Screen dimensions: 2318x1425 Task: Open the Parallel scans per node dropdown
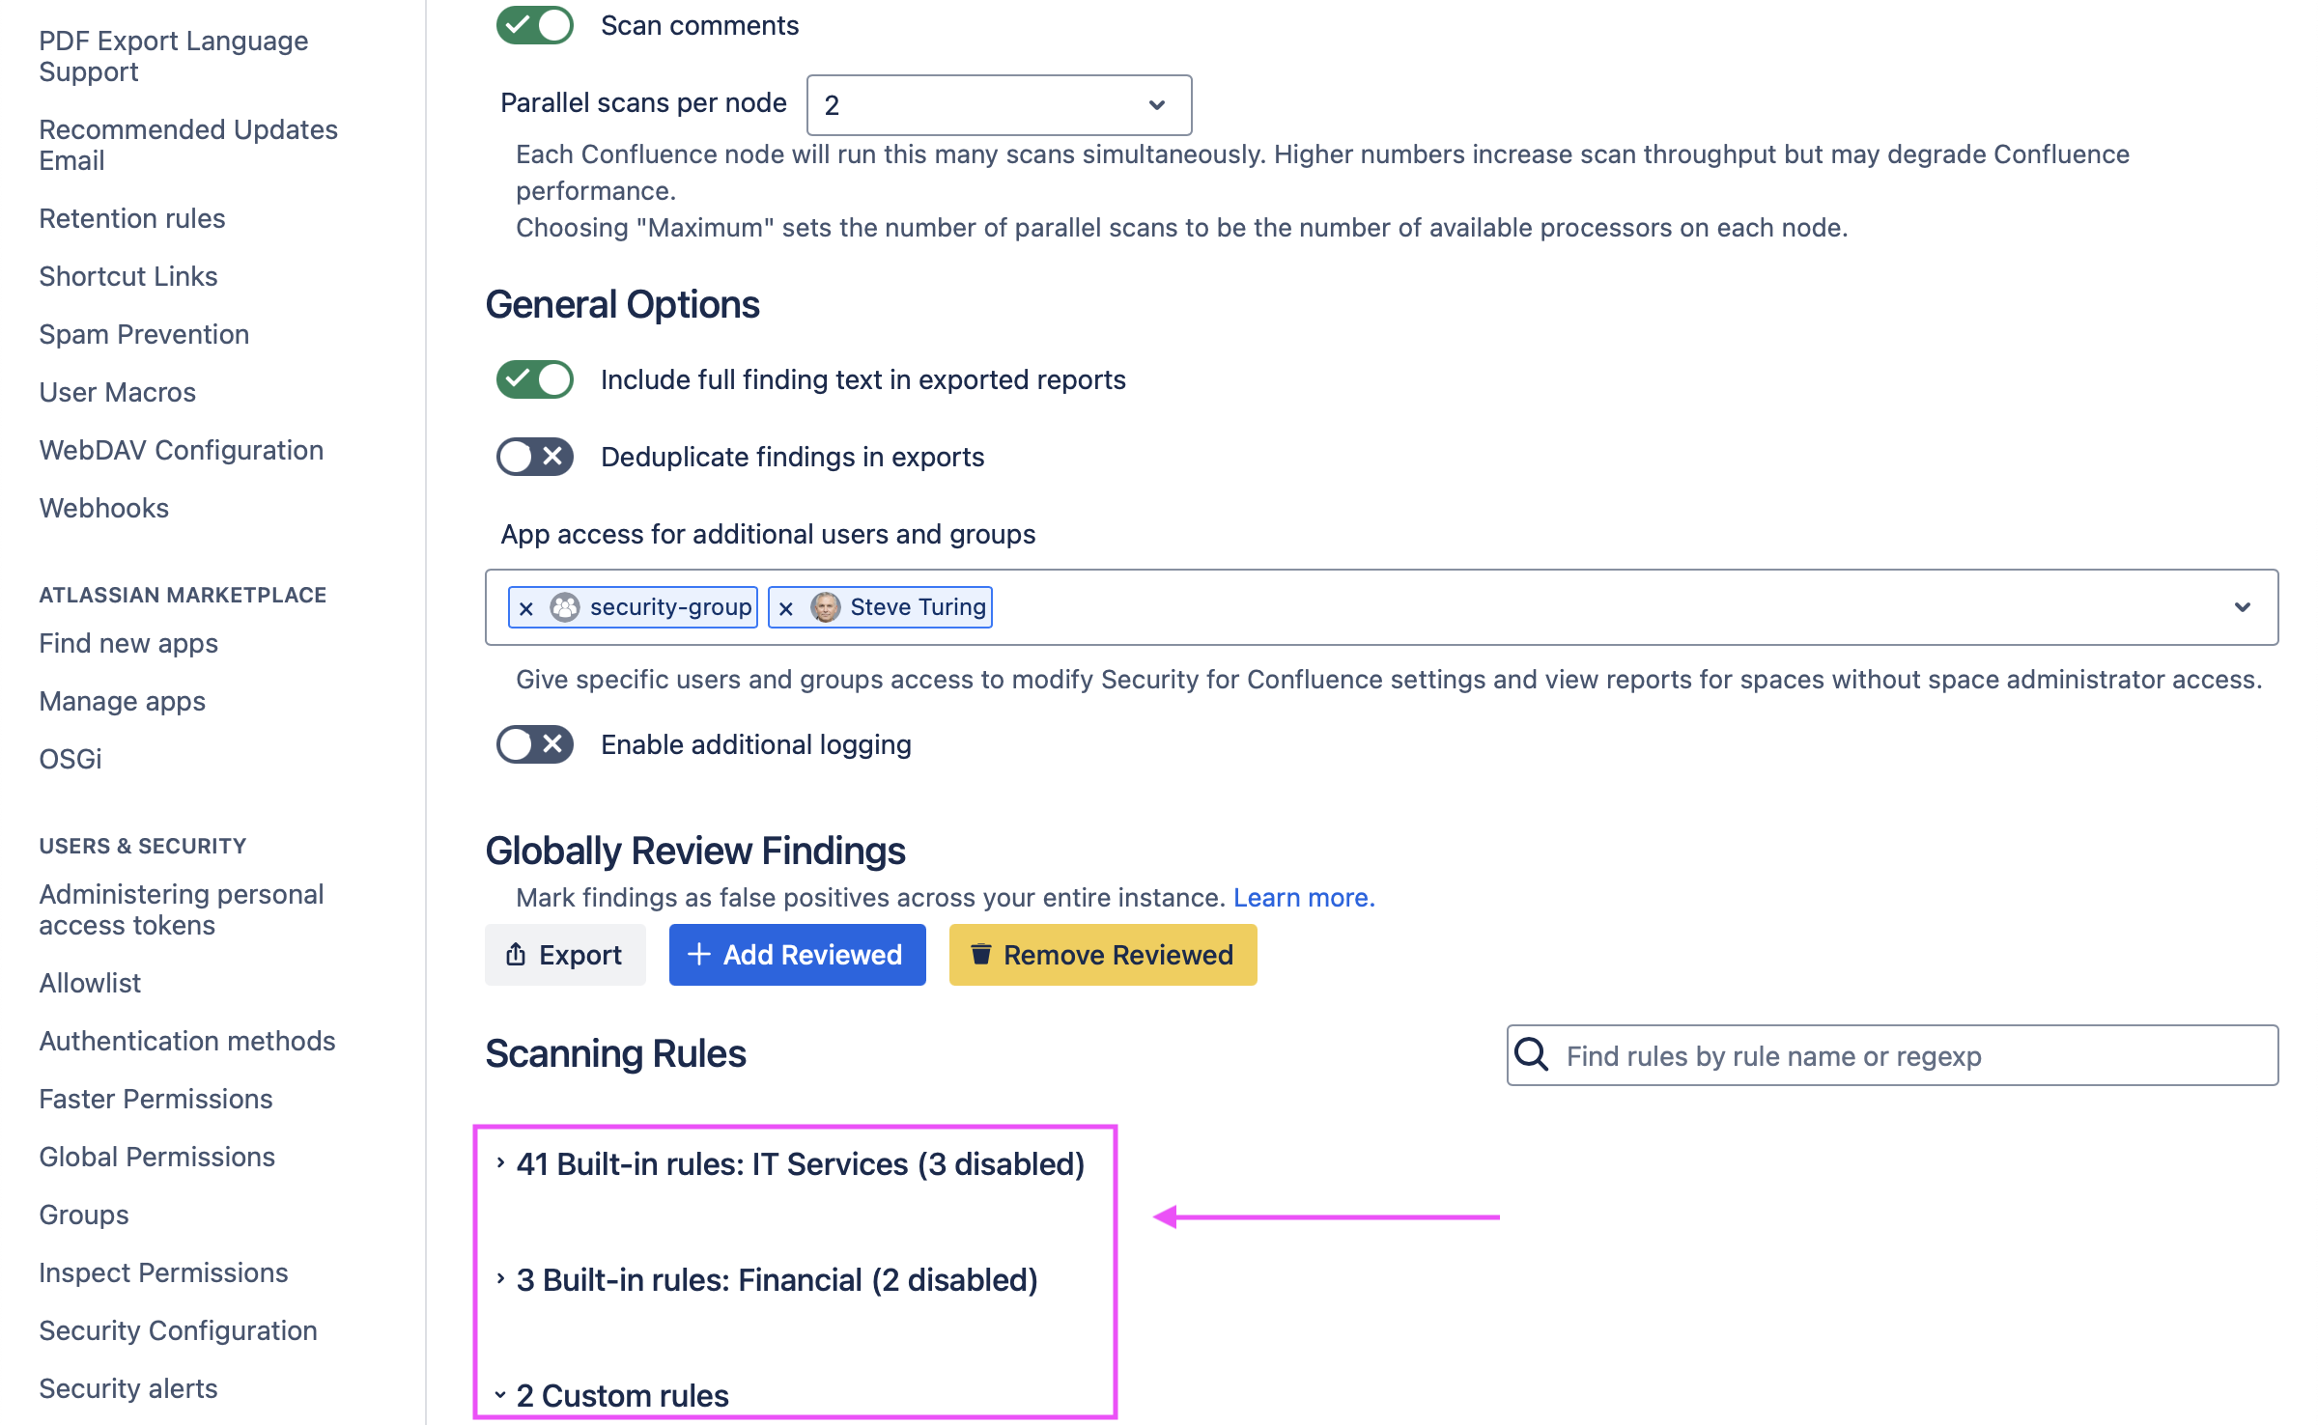pyautogui.click(x=999, y=105)
